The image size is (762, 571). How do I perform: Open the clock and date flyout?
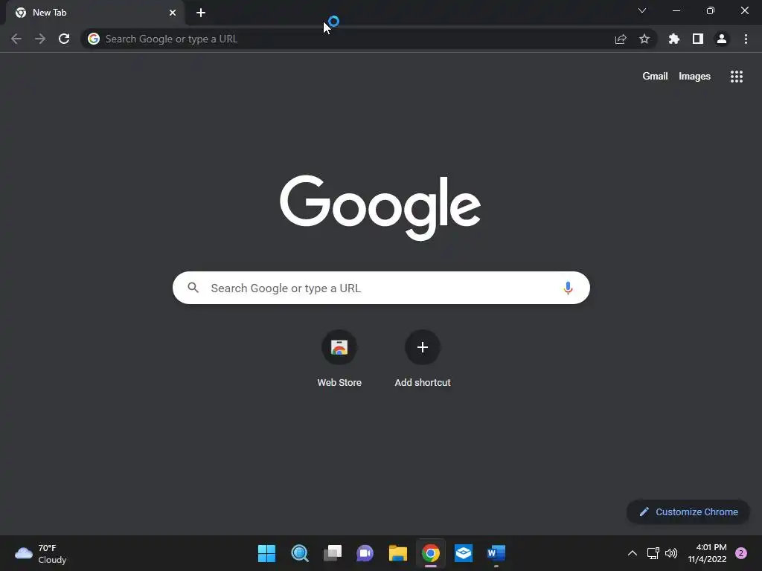[x=707, y=553]
